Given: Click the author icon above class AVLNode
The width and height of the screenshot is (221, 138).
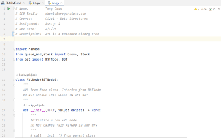Looking at the screenshot, I should coord(17,75).
